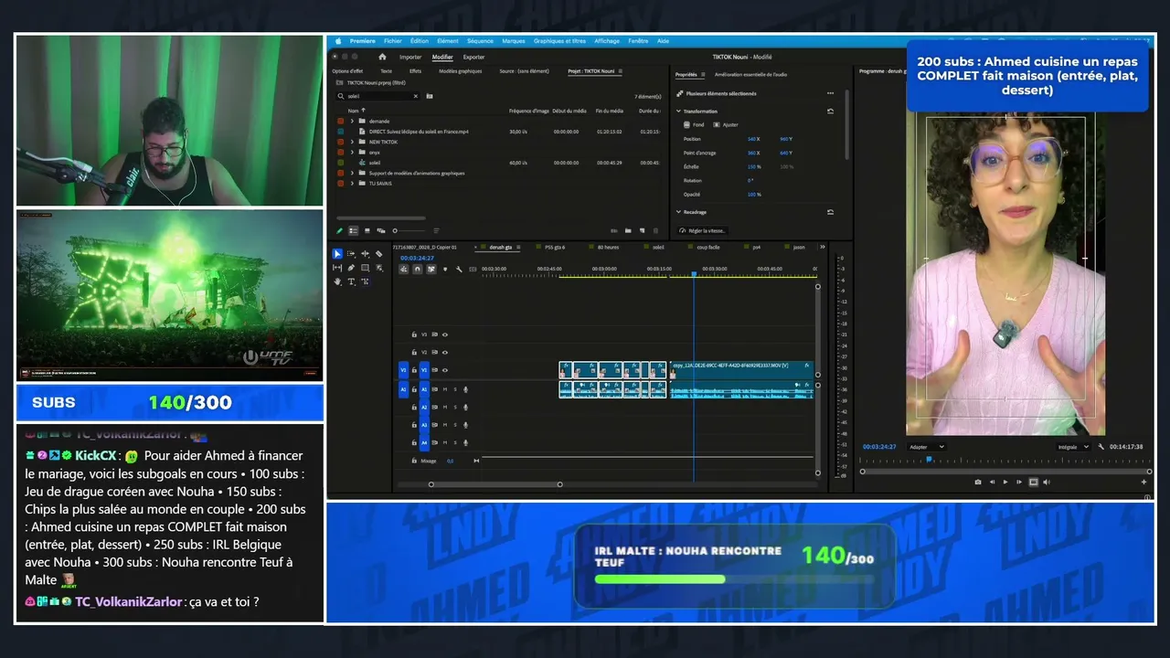The height and width of the screenshot is (658, 1170).
Task: Select the Hand tool
Action: pyautogui.click(x=337, y=281)
